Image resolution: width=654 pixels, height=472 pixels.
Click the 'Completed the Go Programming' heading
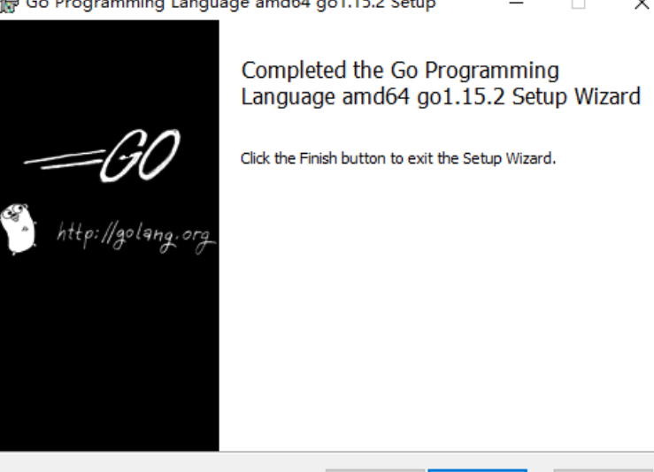point(400,71)
